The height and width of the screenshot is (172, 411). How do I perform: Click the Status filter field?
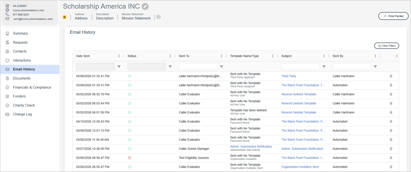tap(146, 67)
